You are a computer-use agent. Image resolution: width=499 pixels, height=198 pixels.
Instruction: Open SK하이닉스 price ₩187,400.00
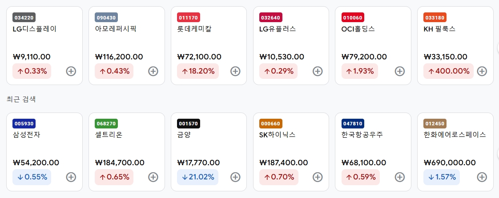tap(284, 163)
